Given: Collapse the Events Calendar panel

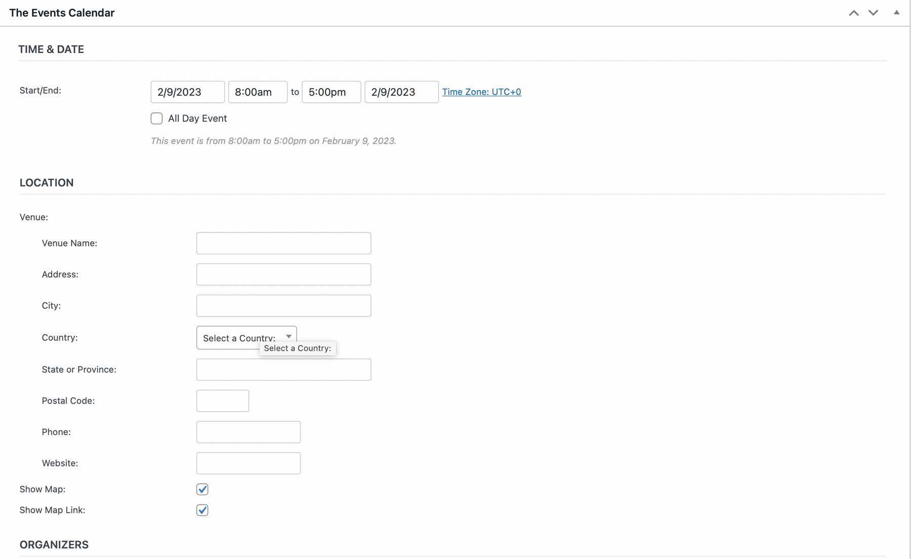Looking at the screenshot, I should 896,12.
